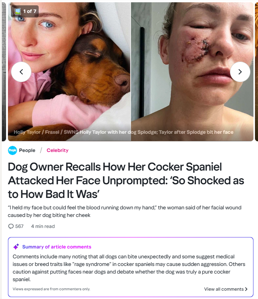Image resolution: width=258 pixels, height=299 pixels.
Task: Advance to the next gallery photo
Action: [x=240, y=71]
